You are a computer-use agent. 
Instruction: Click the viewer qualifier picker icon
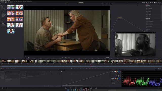pyautogui.click(x=25, y=57)
